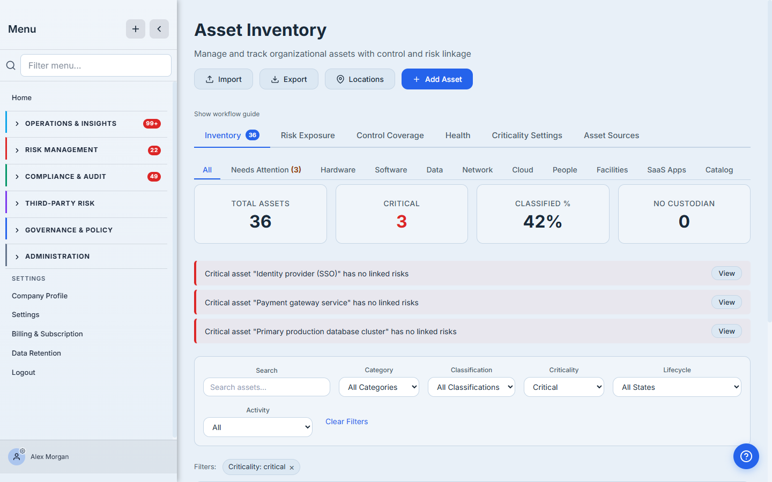
Task: Switch to the Risk Exposure tab
Action: click(308, 135)
